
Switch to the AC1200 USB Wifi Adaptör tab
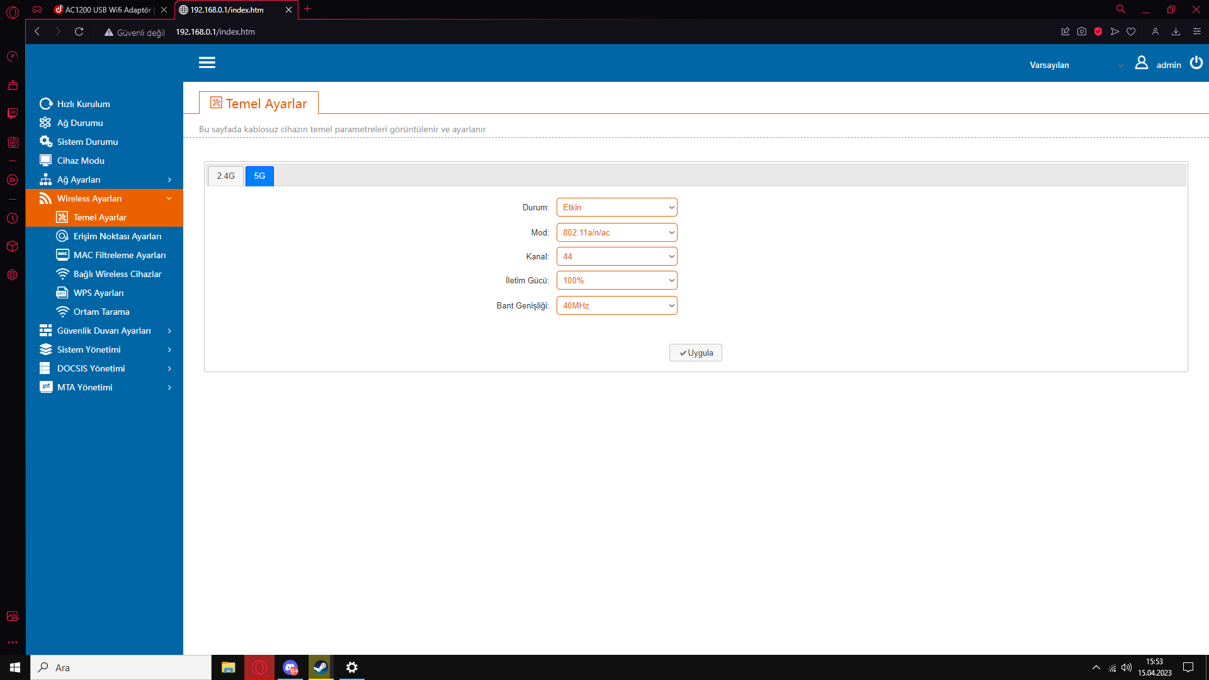pos(107,9)
